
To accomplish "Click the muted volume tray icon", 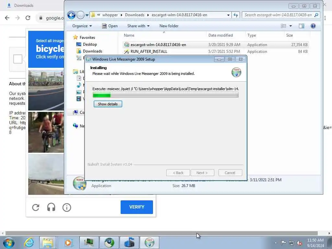I will 299,243.
